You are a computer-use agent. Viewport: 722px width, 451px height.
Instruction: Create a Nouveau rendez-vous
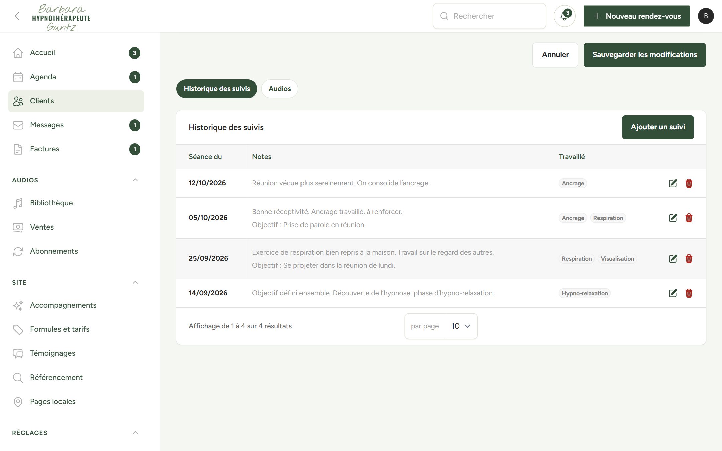click(636, 16)
